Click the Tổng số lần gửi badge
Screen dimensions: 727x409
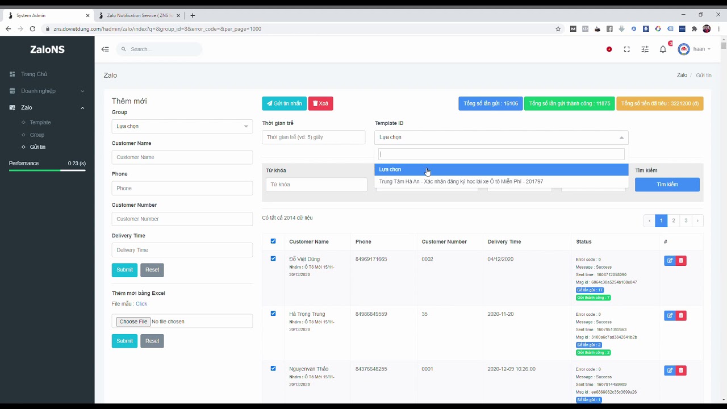tap(491, 103)
